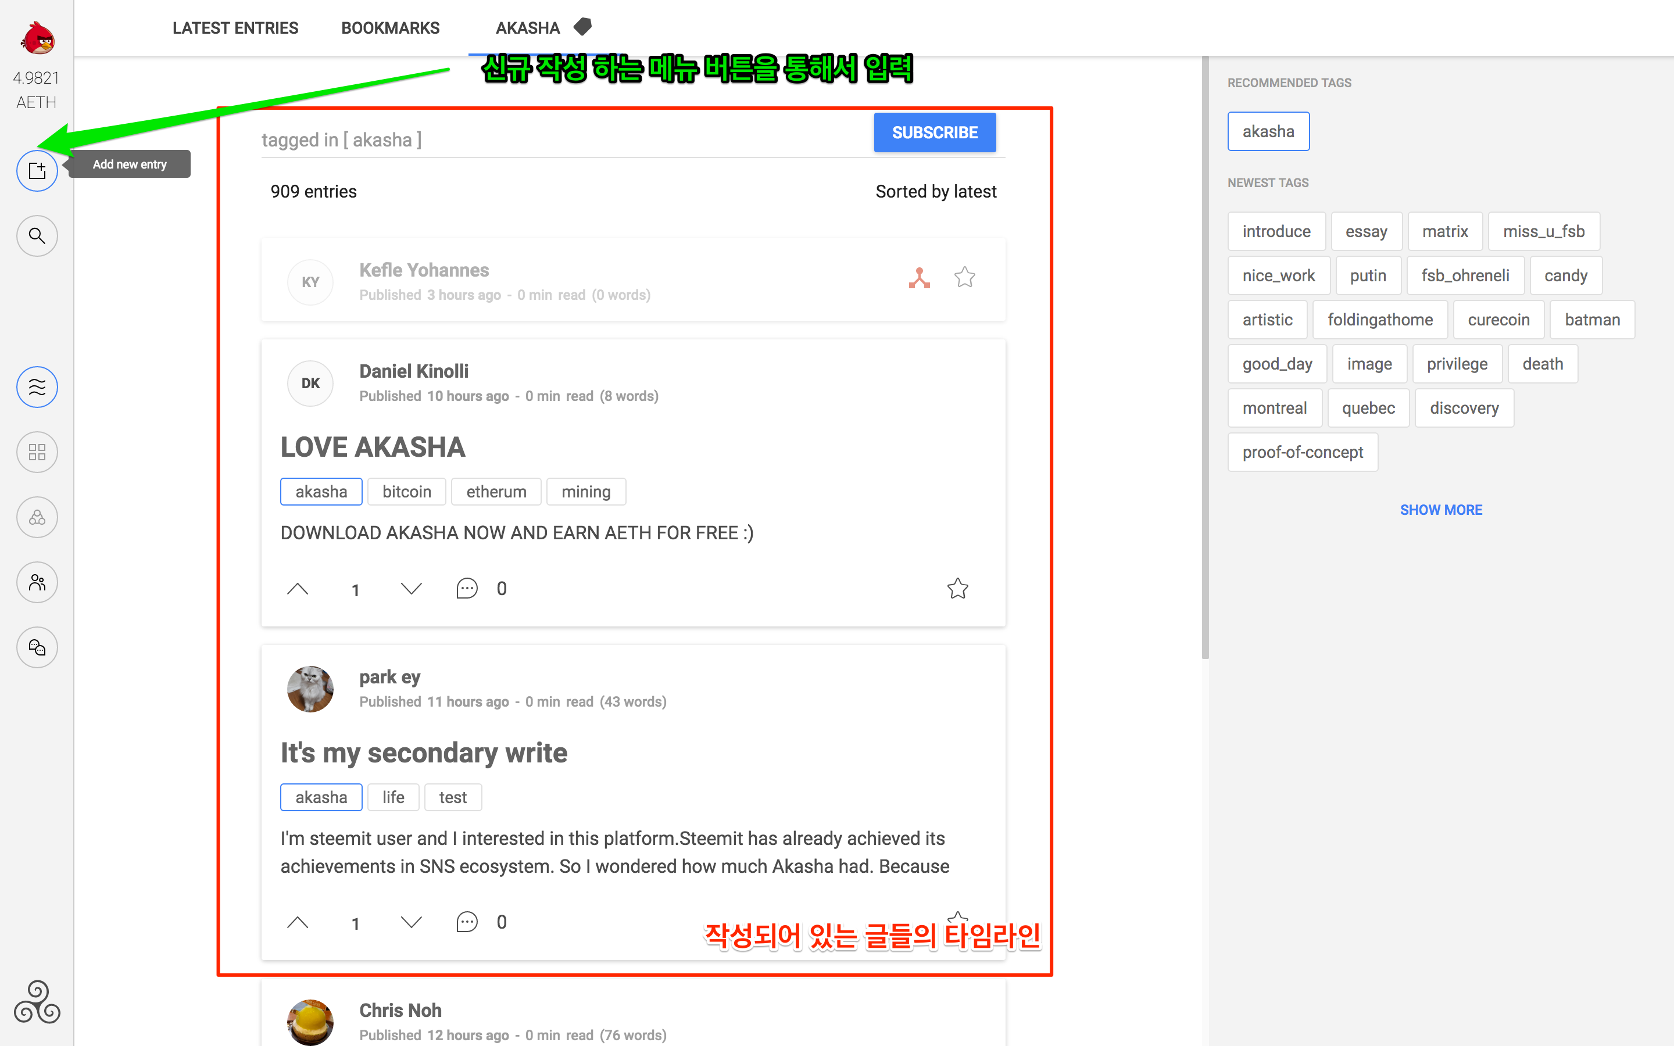Select the curecoin tag
This screenshot has width=1674, height=1046.
coord(1498,320)
